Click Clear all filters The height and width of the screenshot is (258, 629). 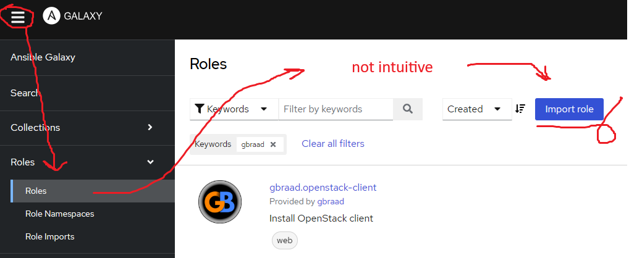tap(333, 143)
